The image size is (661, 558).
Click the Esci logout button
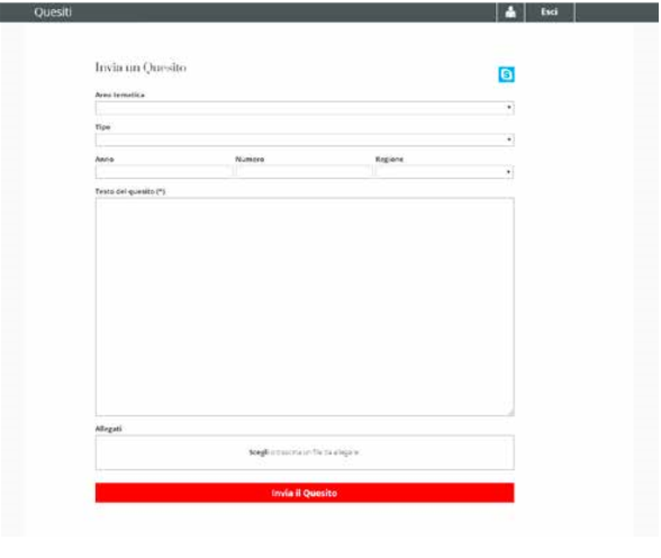pyautogui.click(x=549, y=12)
